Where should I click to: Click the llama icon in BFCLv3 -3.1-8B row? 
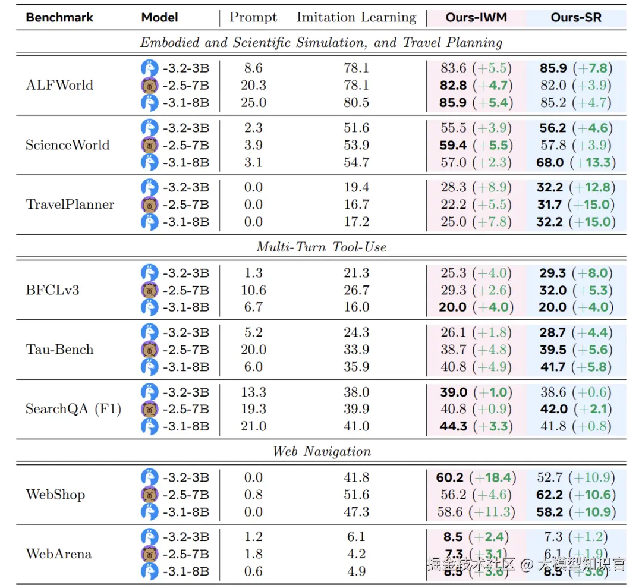149,307
